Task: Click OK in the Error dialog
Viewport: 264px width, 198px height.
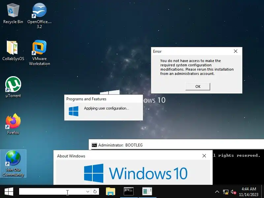Action: pyautogui.click(x=198, y=86)
